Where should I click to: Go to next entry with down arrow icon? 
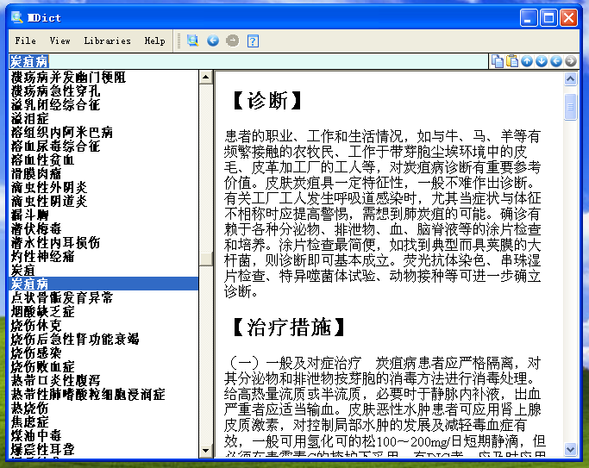tap(541, 60)
